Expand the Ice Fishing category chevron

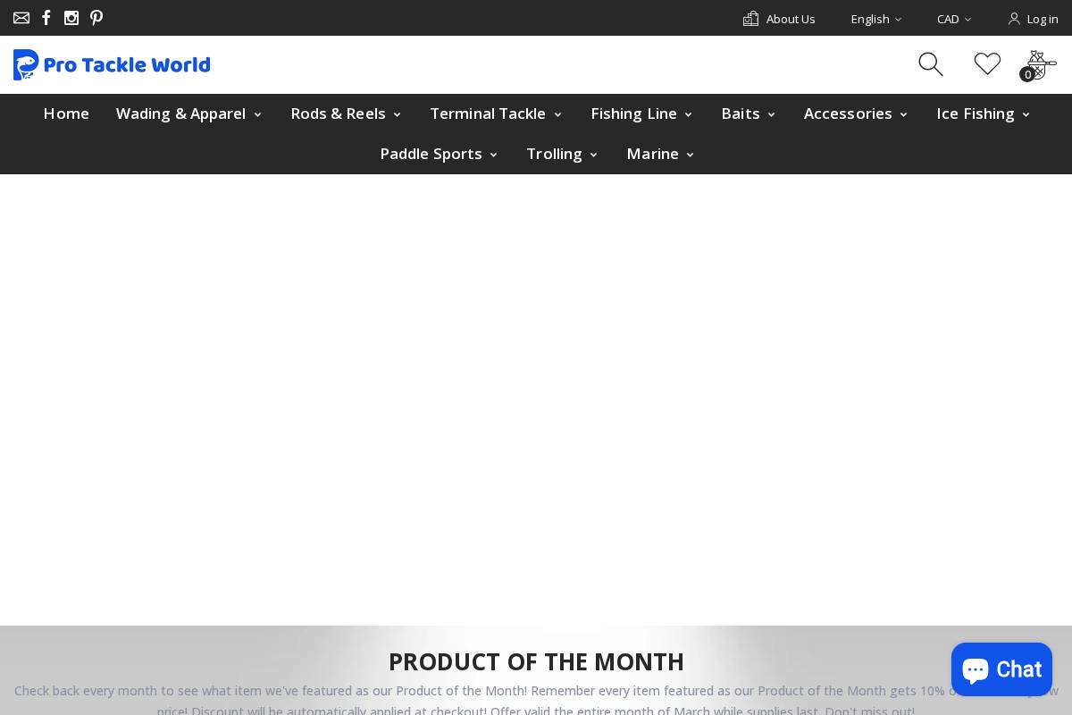click(1026, 114)
